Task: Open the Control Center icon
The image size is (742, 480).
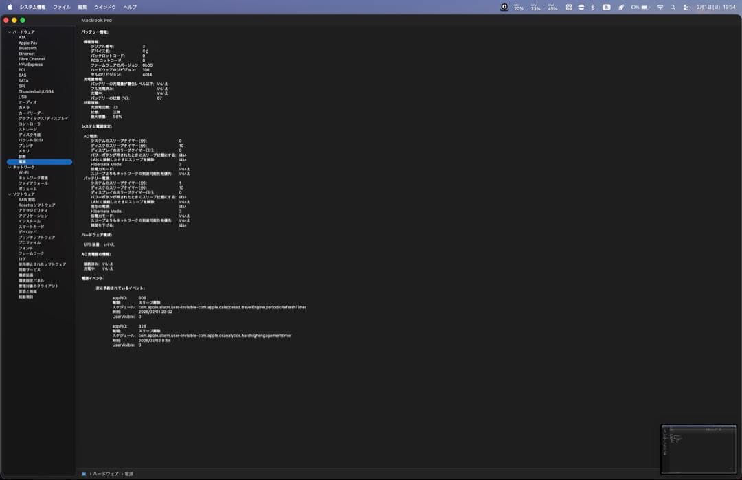Action: (x=686, y=7)
